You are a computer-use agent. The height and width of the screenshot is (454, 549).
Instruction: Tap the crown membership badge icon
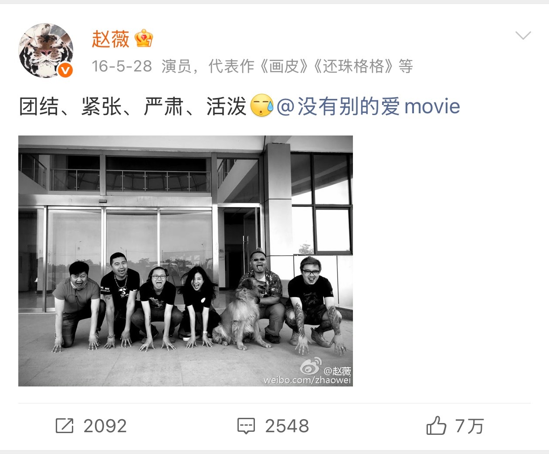pyautogui.click(x=144, y=39)
